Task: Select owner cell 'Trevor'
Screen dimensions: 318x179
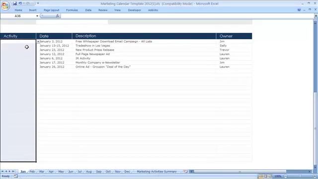Action: click(234, 50)
